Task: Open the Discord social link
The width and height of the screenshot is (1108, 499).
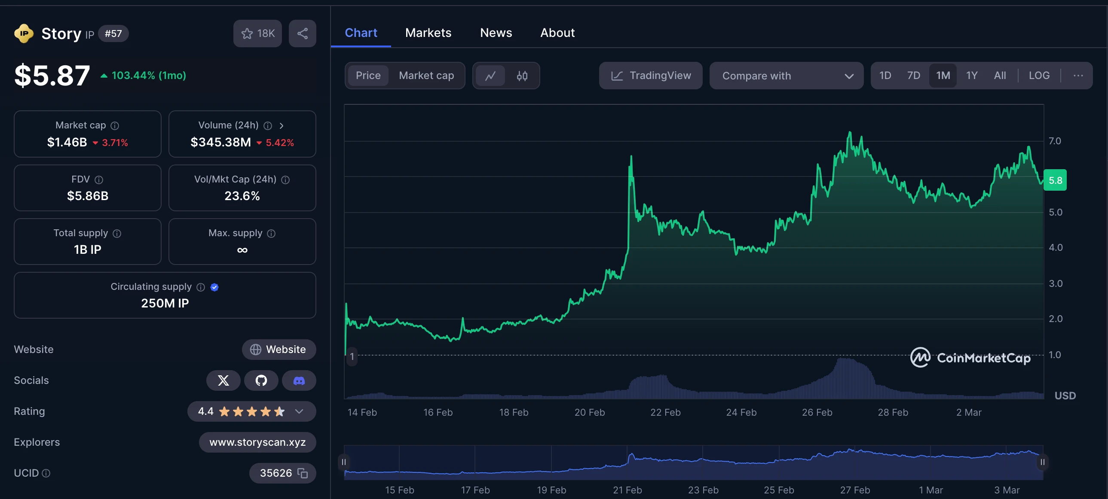Action: (x=299, y=380)
